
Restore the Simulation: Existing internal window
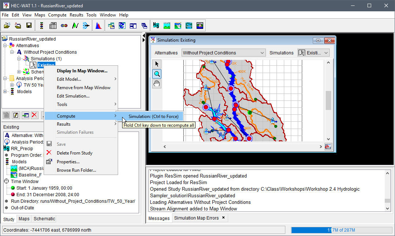318,40
